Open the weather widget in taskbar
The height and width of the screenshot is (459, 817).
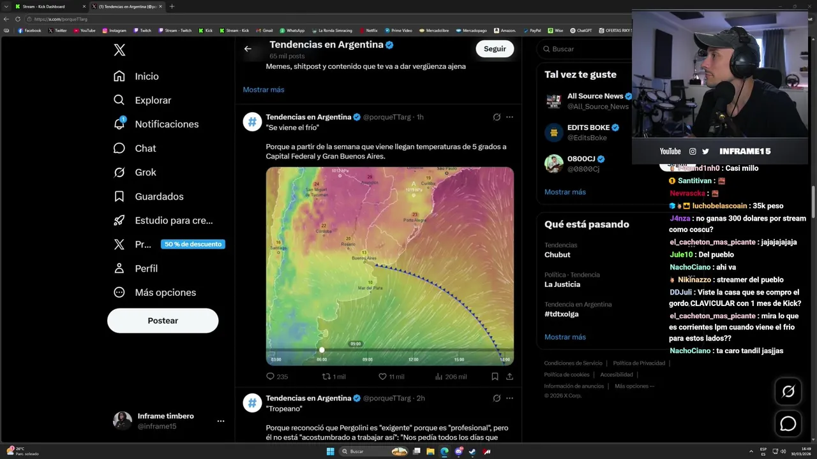point(22,451)
